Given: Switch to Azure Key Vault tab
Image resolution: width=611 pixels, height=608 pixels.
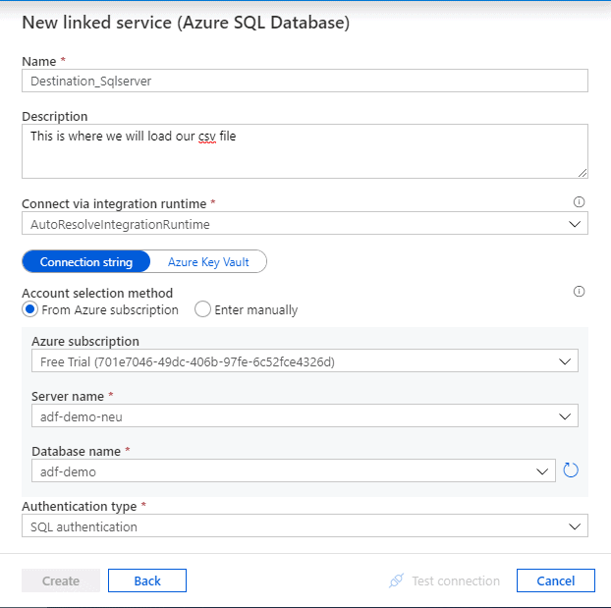Looking at the screenshot, I should click(x=208, y=262).
